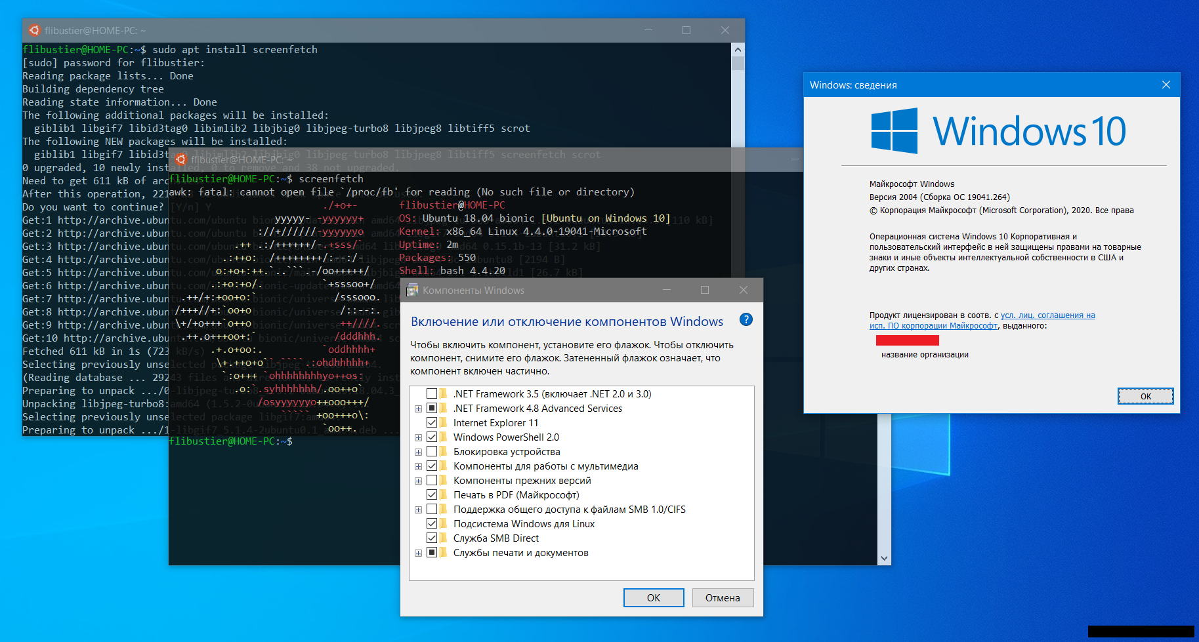Close the back Ubuntu terminal window
The height and width of the screenshot is (642, 1199).
725,30
